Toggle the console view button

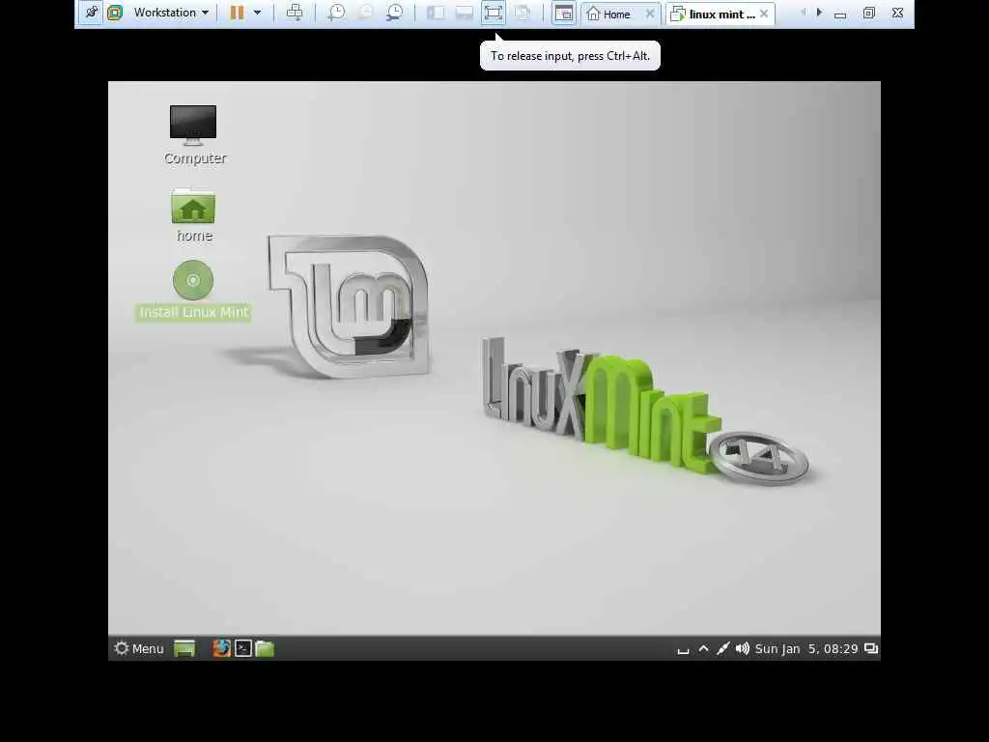coord(563,14)
